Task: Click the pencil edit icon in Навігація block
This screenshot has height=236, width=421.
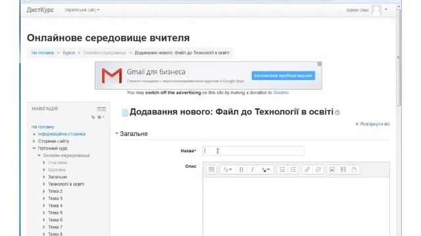Action: tap(93, 117)
